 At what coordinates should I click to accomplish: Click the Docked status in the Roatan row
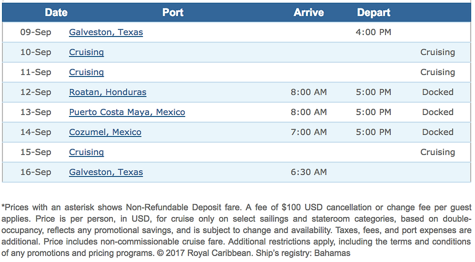point(437,92)
